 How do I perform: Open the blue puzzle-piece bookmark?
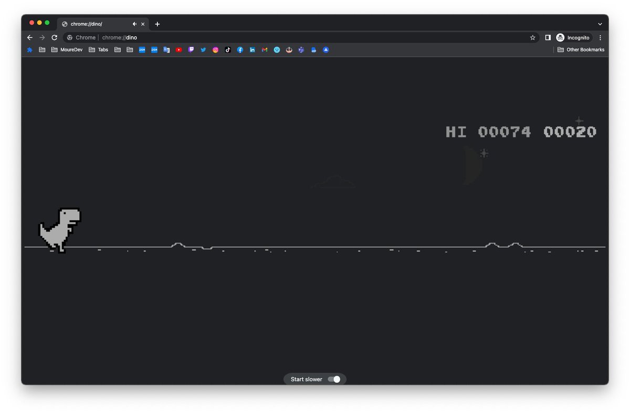click(x=30, y=50)
